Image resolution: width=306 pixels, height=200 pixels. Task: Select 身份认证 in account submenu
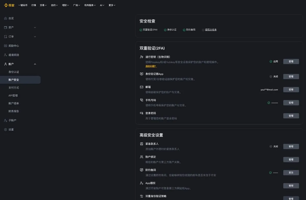coord(14,72)
